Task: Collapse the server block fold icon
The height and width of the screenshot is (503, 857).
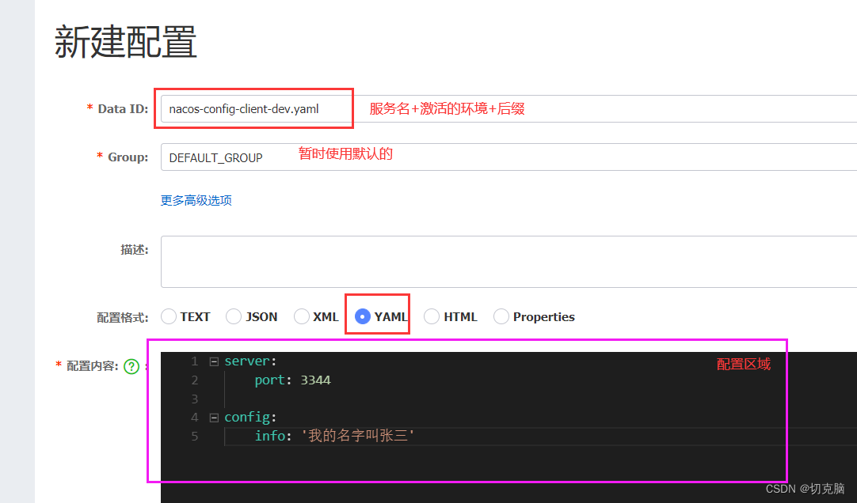Action: [214, 361]
